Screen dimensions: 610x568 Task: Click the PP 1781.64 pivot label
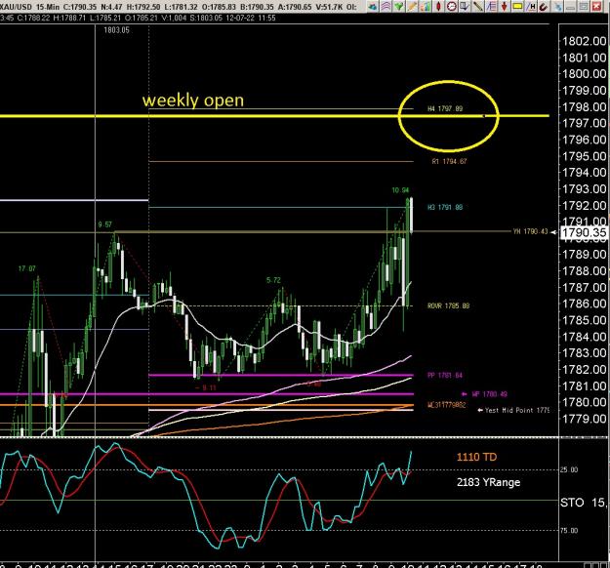[x=445, y=376]
